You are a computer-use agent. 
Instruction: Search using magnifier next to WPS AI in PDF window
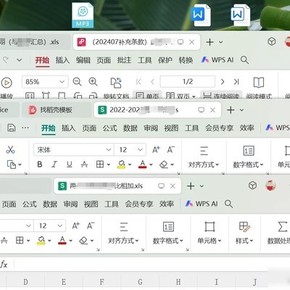244,60
